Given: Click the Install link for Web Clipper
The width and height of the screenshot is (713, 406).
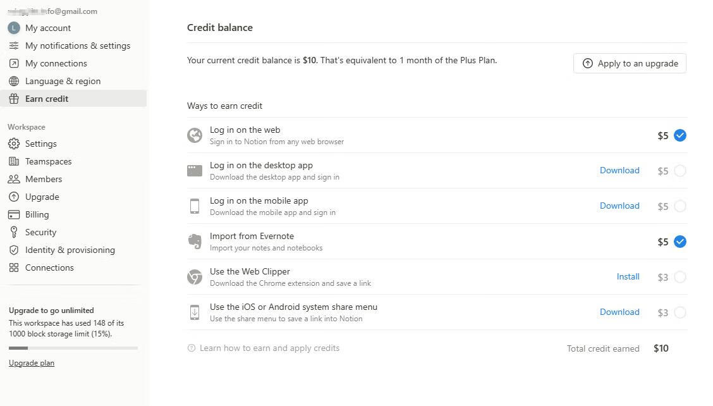Looking at the screenshot, I should click(628, 277).
